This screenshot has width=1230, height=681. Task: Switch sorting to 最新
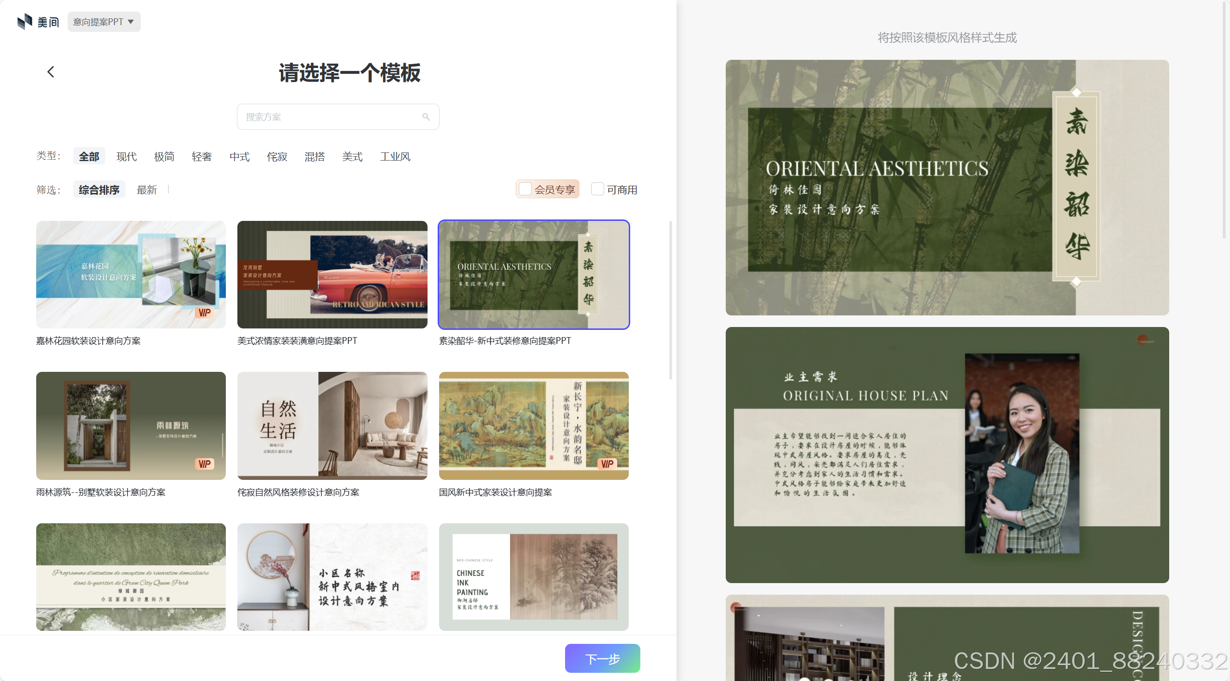point(147,189)
